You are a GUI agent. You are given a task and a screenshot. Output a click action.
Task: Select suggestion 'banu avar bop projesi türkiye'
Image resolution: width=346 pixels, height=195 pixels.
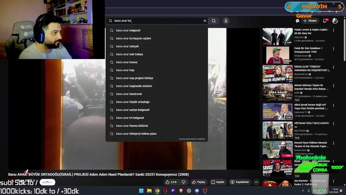[157, 78]
